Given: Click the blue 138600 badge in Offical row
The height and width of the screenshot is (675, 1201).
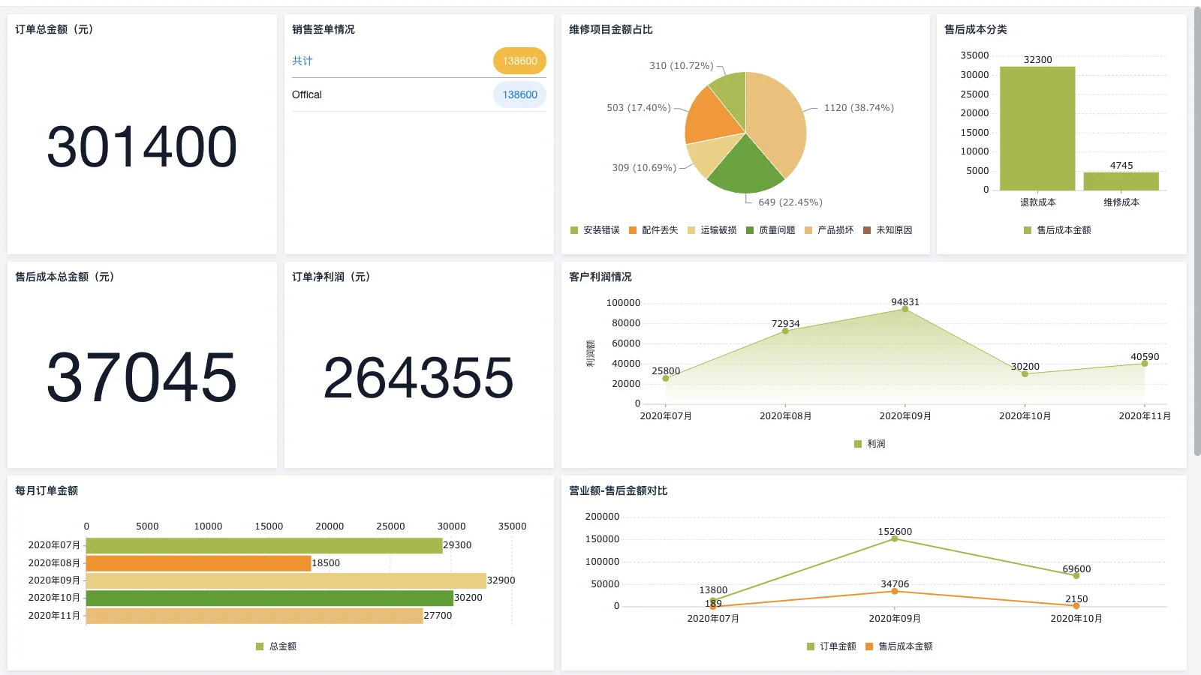Looking at the screenshot, I should 519,94.
